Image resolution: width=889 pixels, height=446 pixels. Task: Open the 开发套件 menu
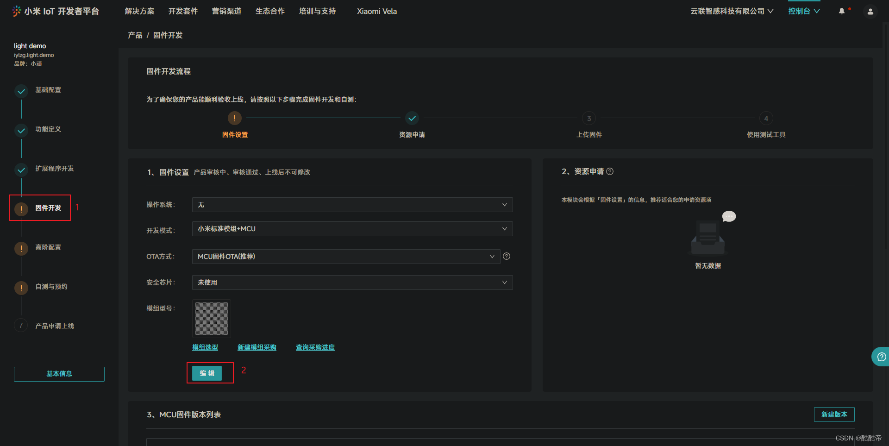(x=183, y=11)
